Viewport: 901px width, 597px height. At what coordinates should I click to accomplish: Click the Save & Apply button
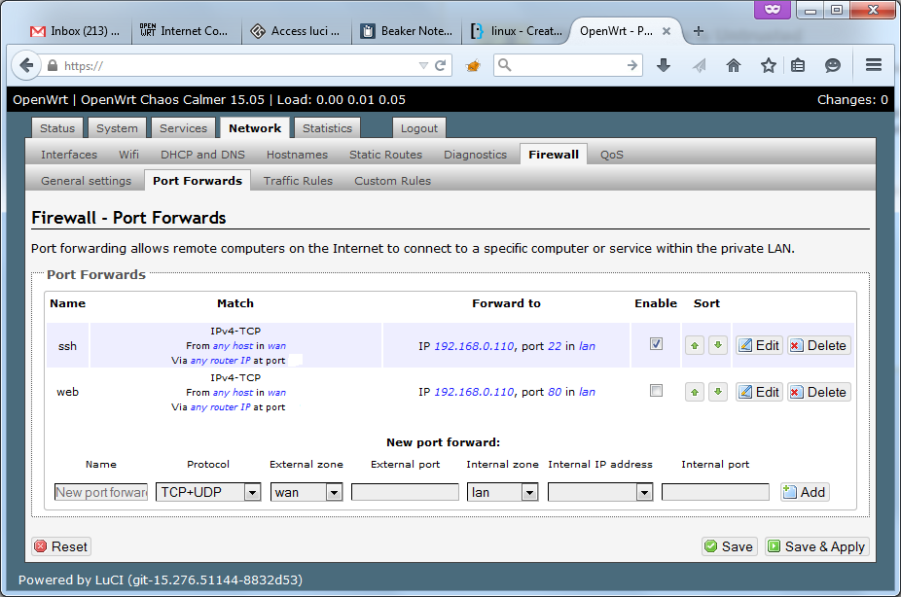tap(816, 546)
